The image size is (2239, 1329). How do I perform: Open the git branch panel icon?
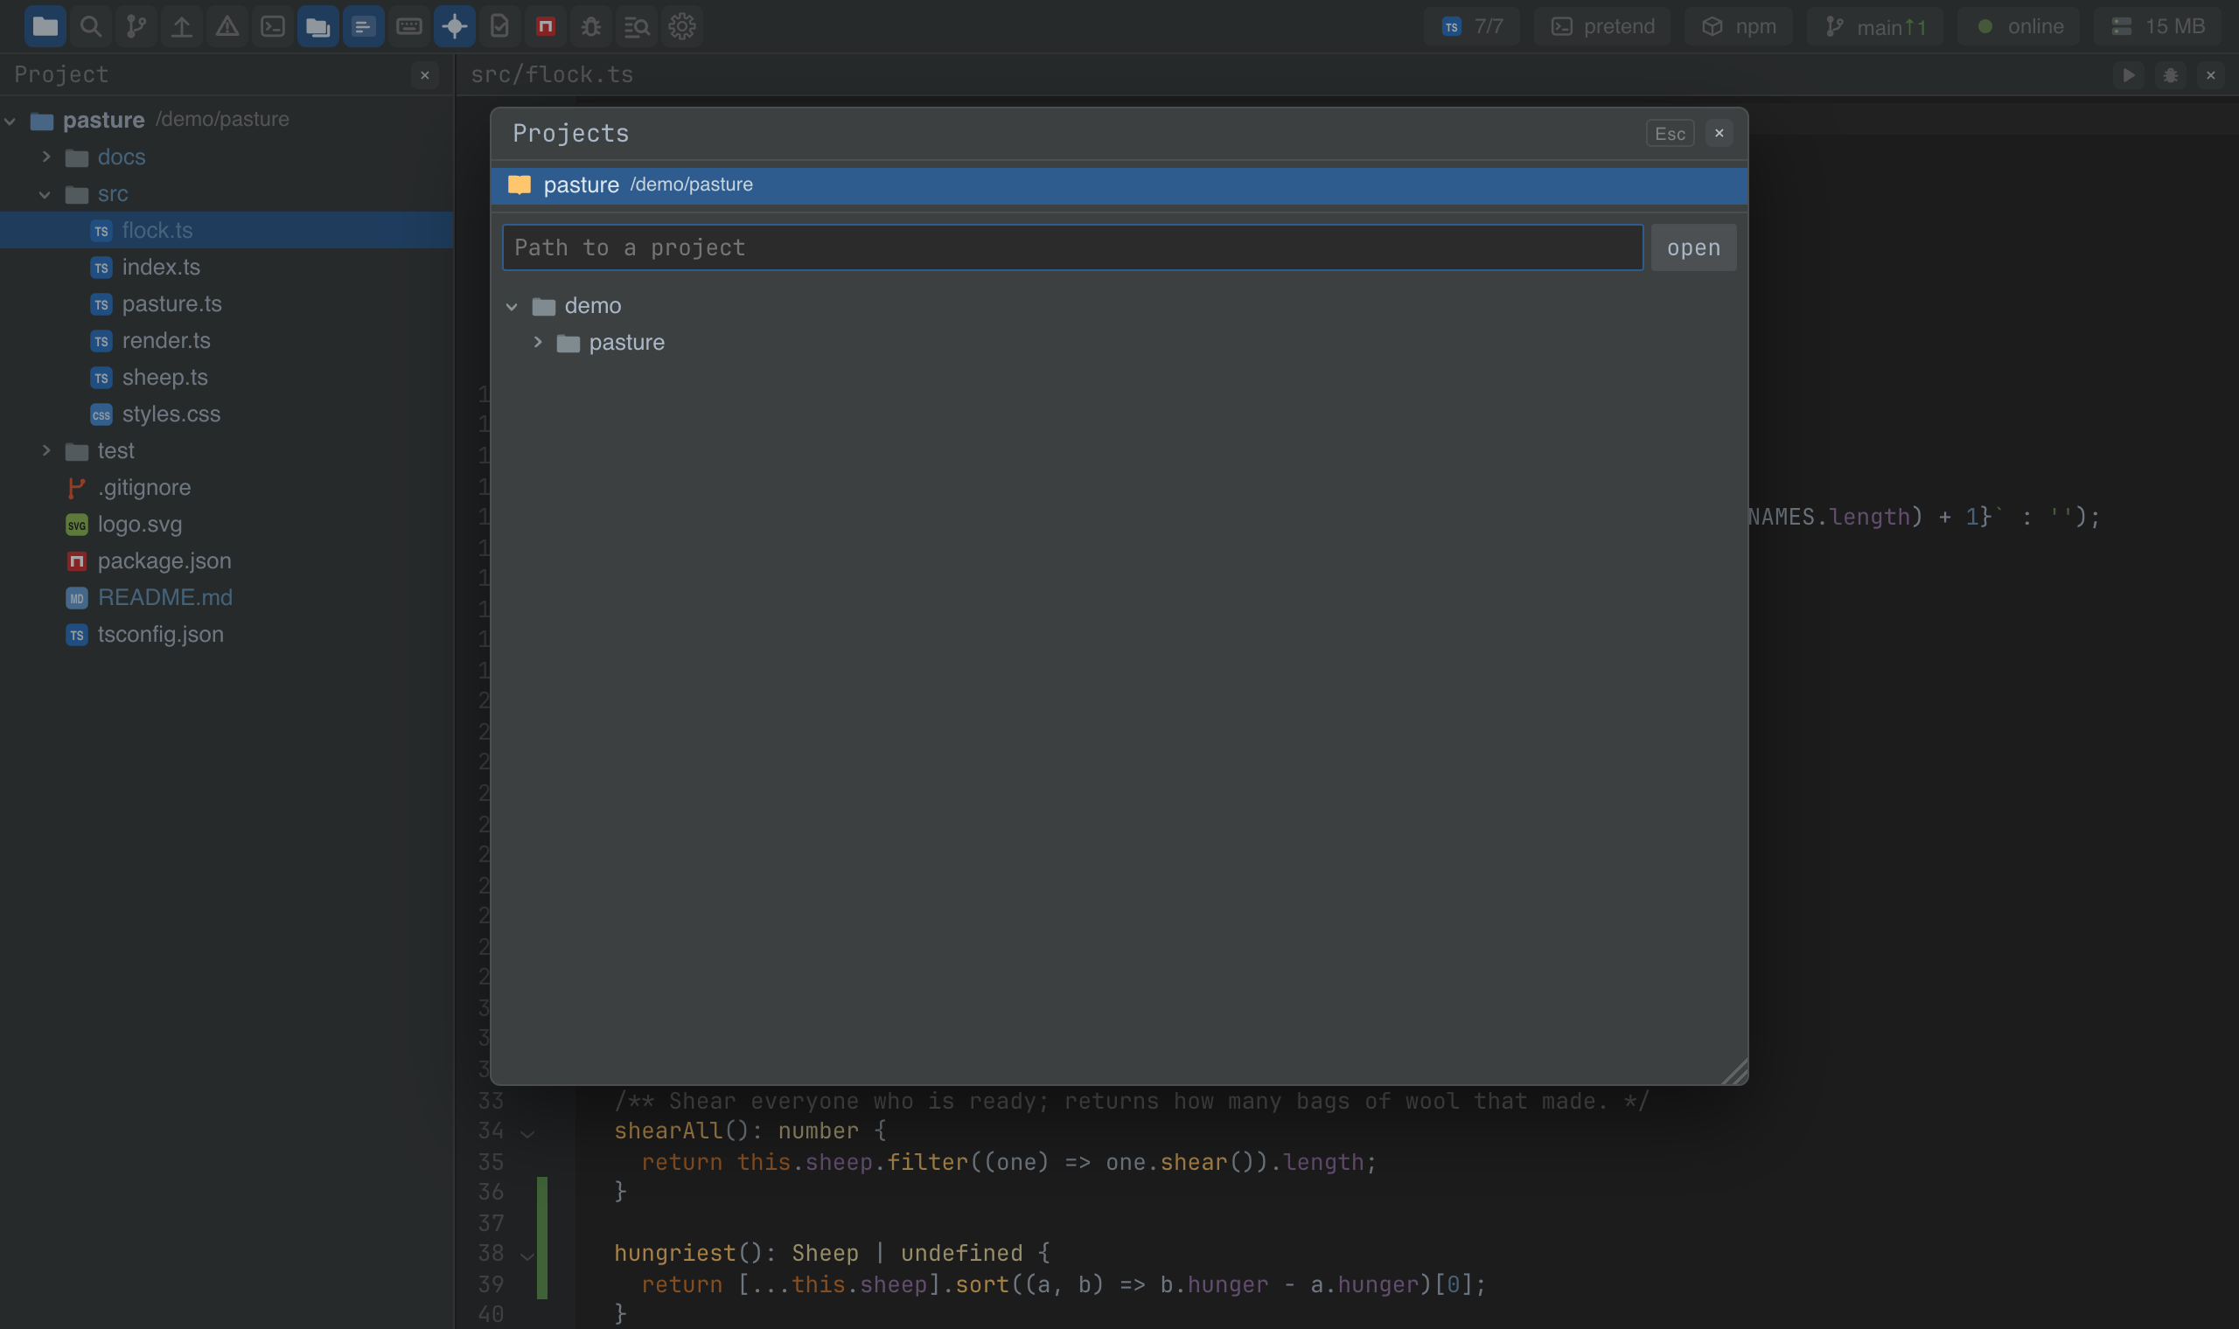click(136, 26)
